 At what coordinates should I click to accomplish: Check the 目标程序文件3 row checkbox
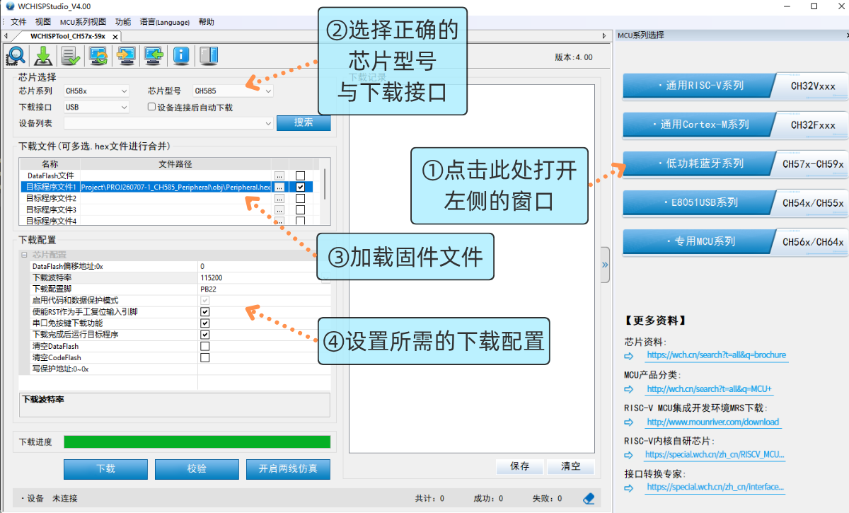301,210
